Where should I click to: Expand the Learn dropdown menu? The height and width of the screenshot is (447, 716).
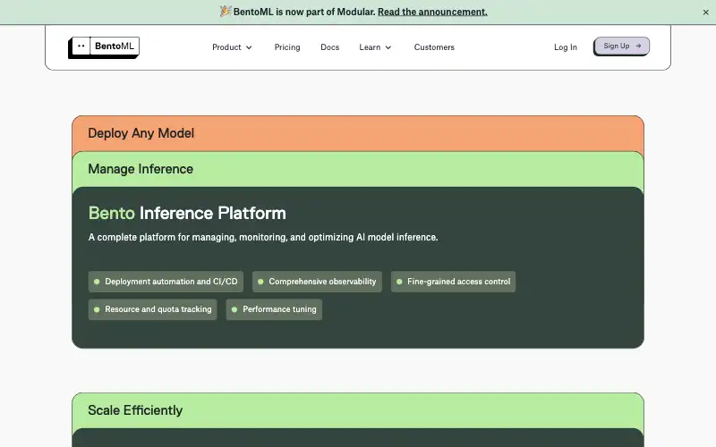(375, 47)
